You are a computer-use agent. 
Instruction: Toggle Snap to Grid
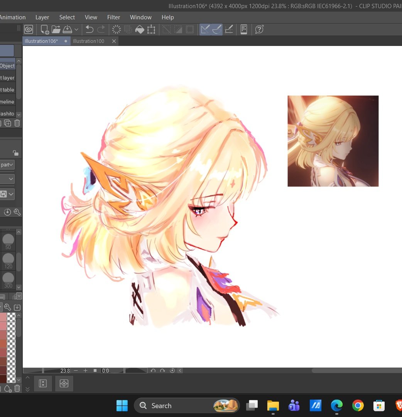tap(229, 29)
